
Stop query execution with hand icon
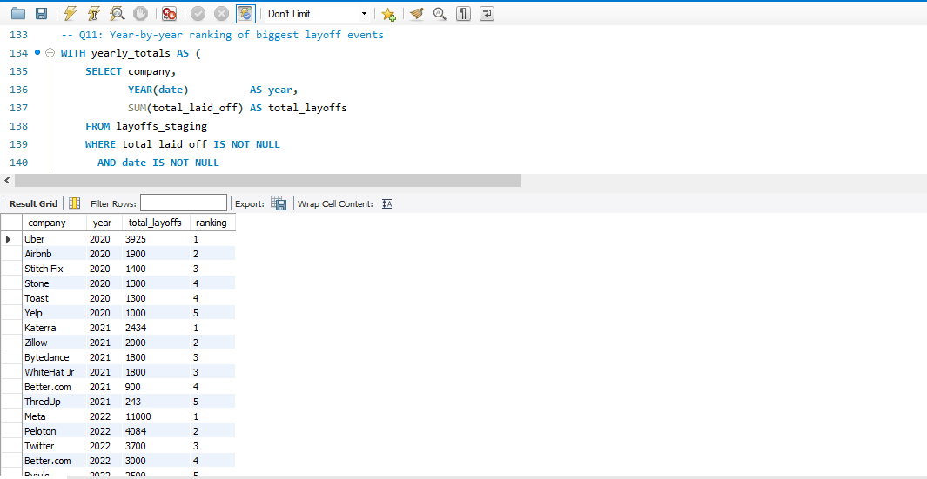[x=140, y=14]
